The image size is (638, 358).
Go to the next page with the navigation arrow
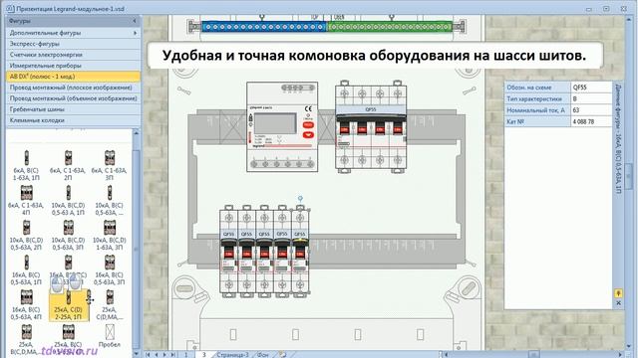tap(165, 354)
